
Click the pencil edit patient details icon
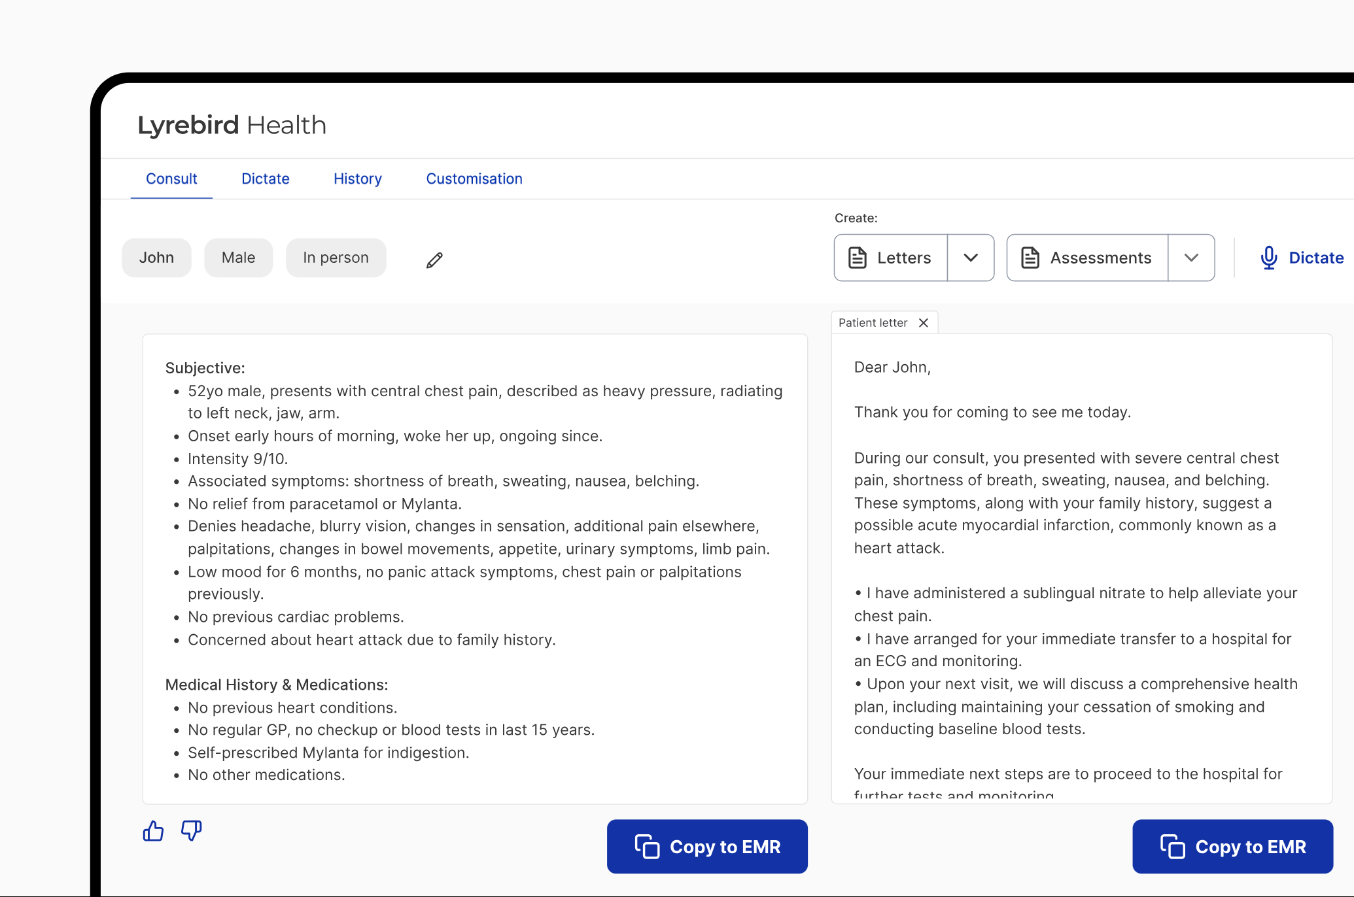coord(434,260)
